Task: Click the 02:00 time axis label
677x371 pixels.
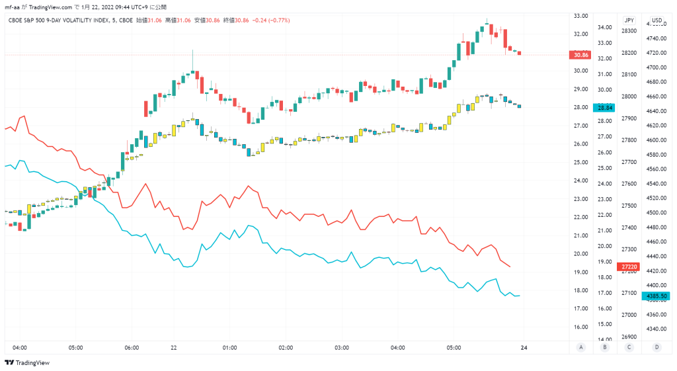Action: pyautogui.click(x=286, y=348)
